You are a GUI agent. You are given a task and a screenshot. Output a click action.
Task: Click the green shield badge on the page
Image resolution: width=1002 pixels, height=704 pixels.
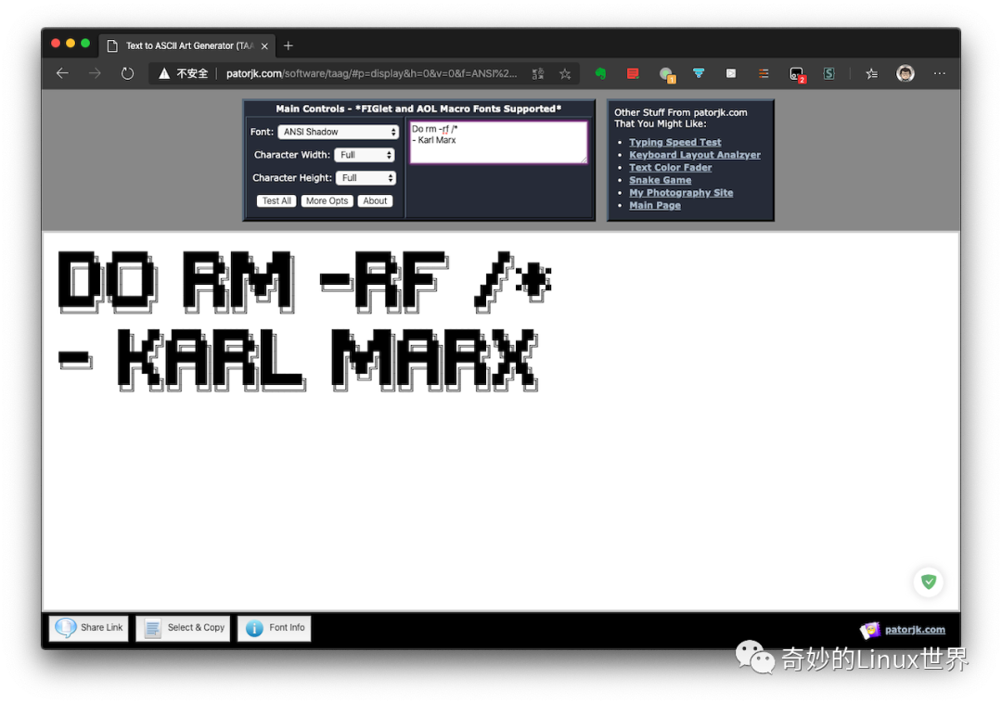929,582
